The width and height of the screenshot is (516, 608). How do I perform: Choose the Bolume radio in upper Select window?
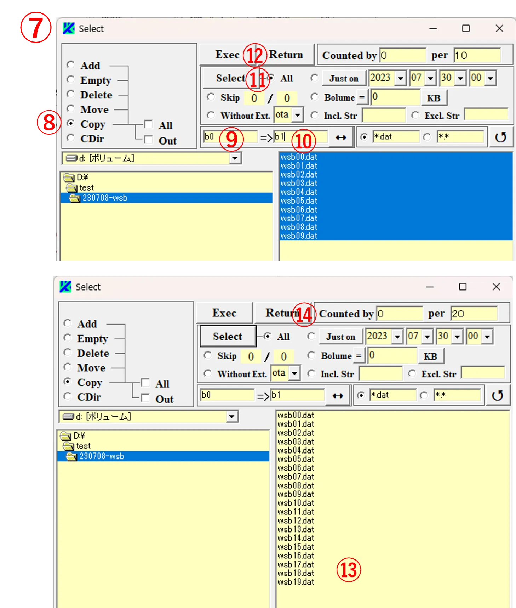[314, 97]
